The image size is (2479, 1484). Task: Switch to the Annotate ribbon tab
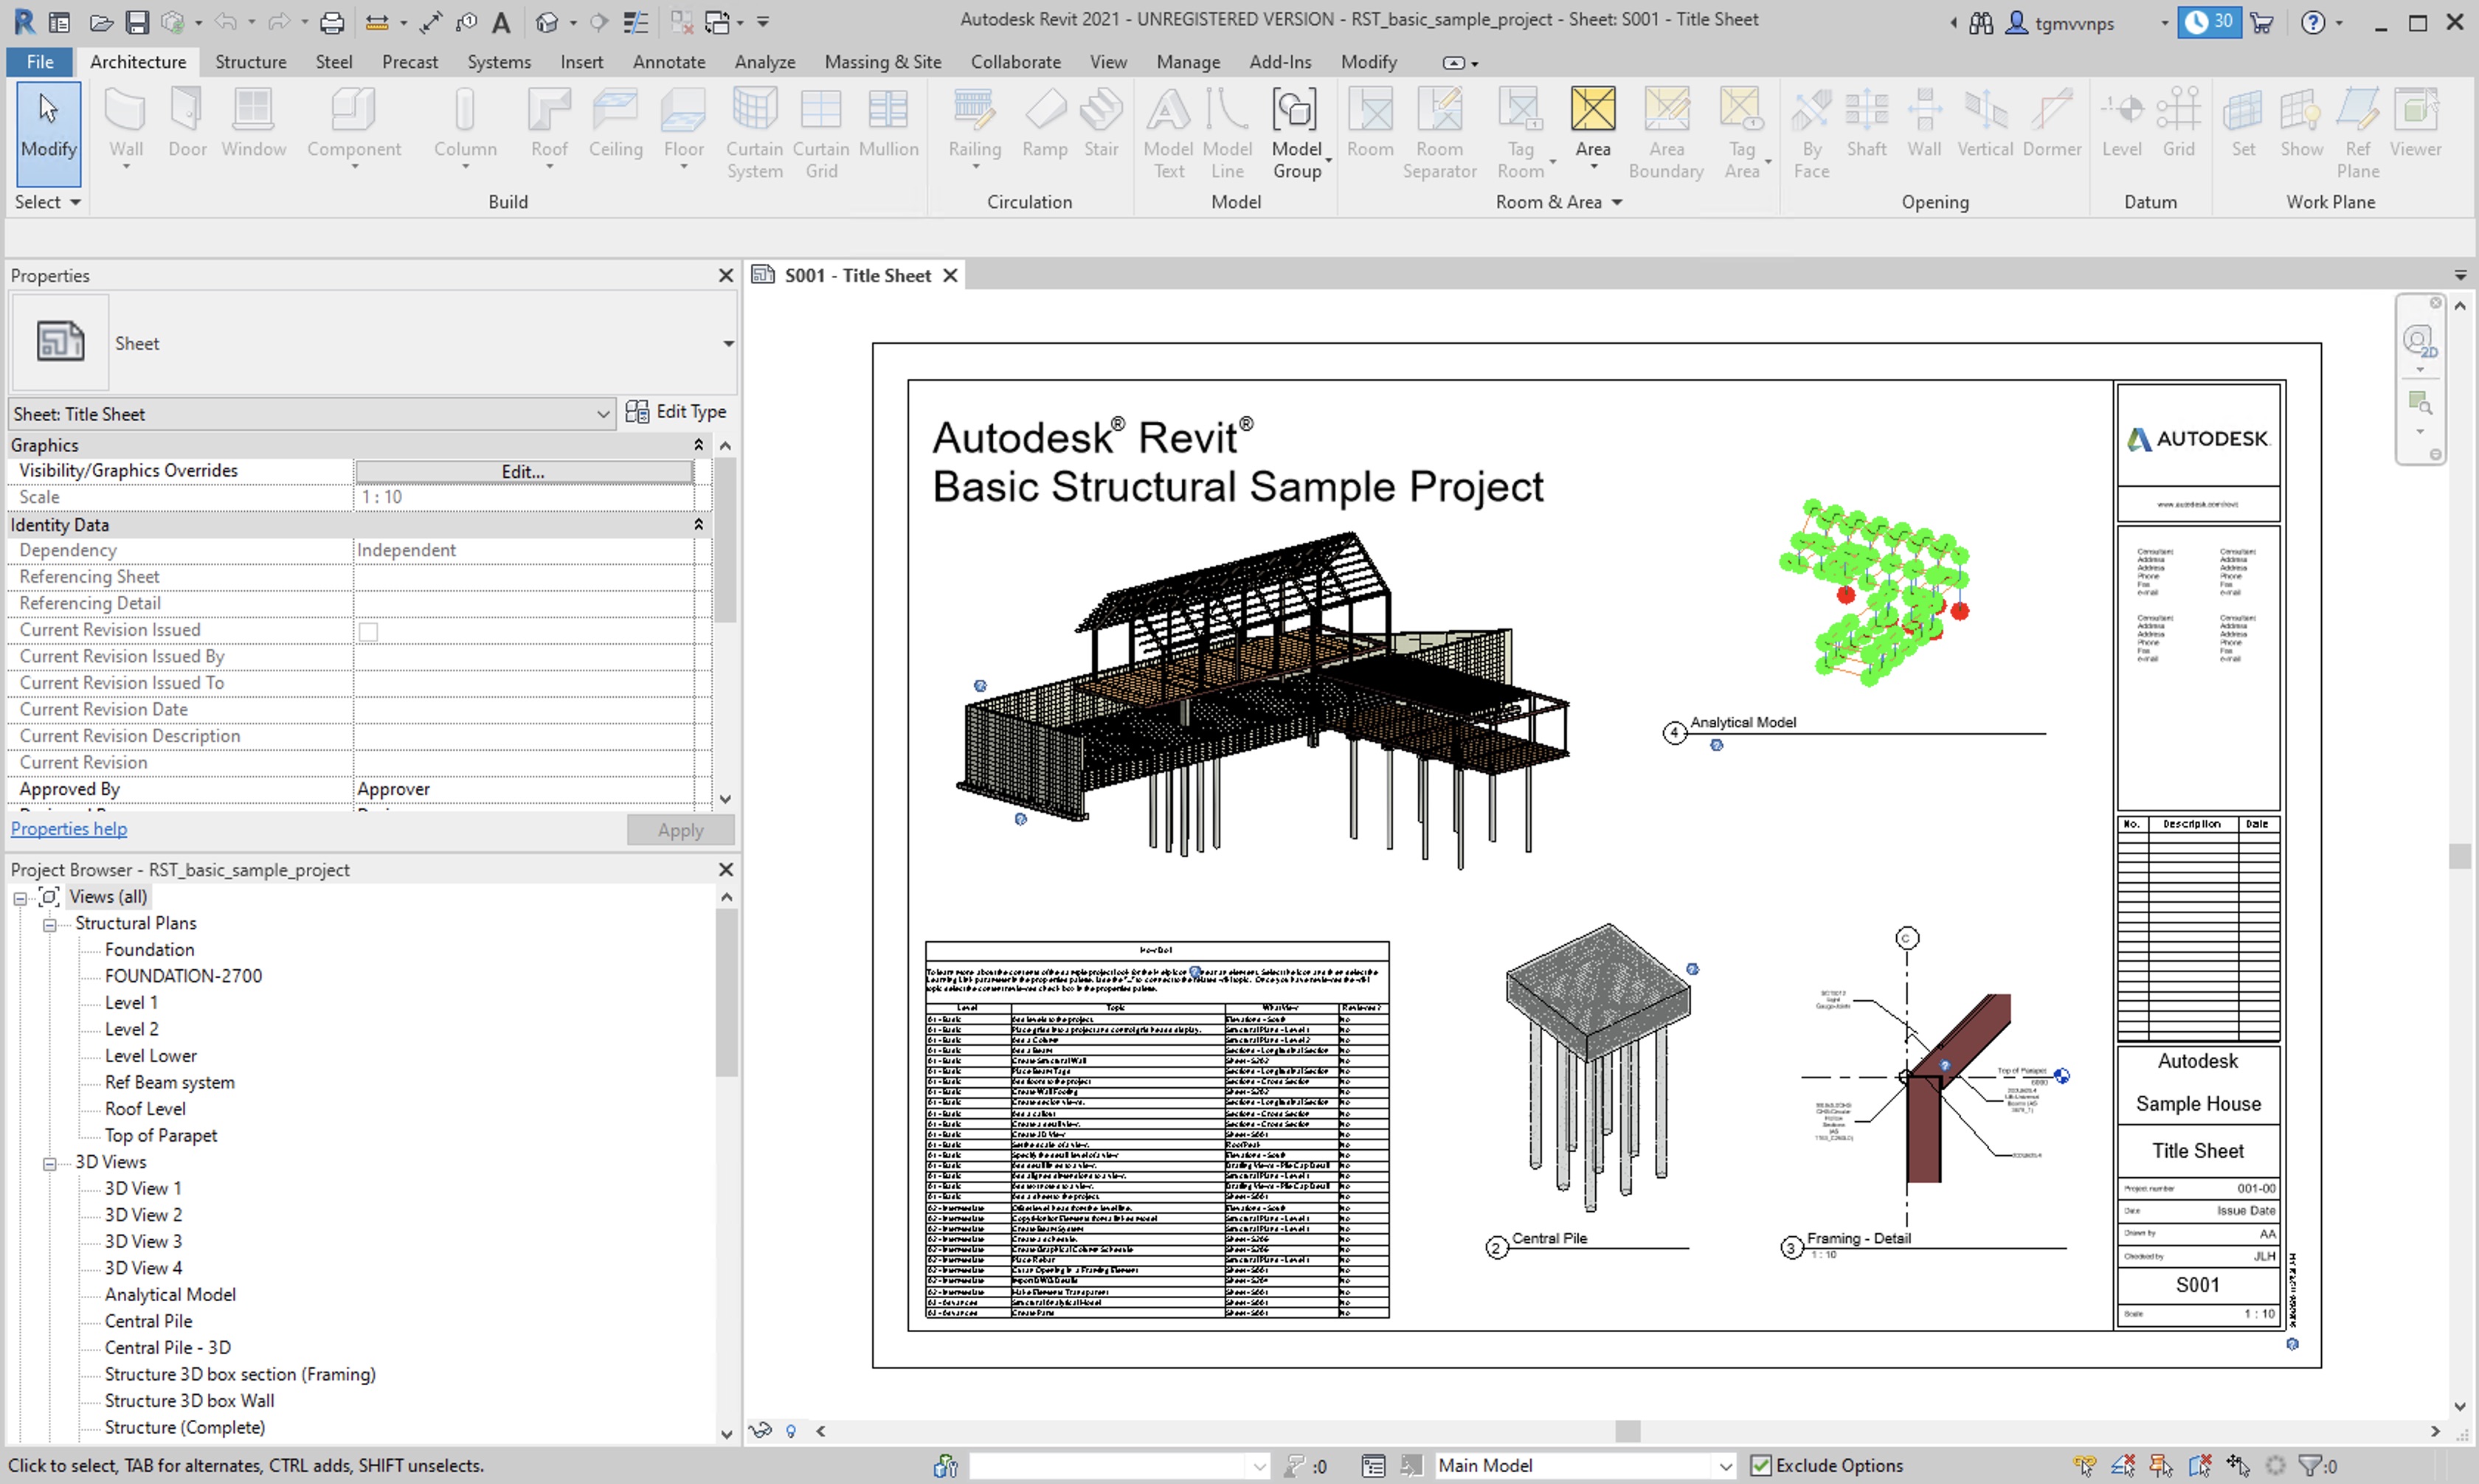click(668, 62)
